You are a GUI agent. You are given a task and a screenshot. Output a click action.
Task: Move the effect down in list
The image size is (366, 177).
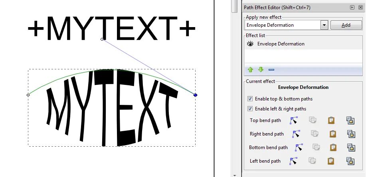261,69
